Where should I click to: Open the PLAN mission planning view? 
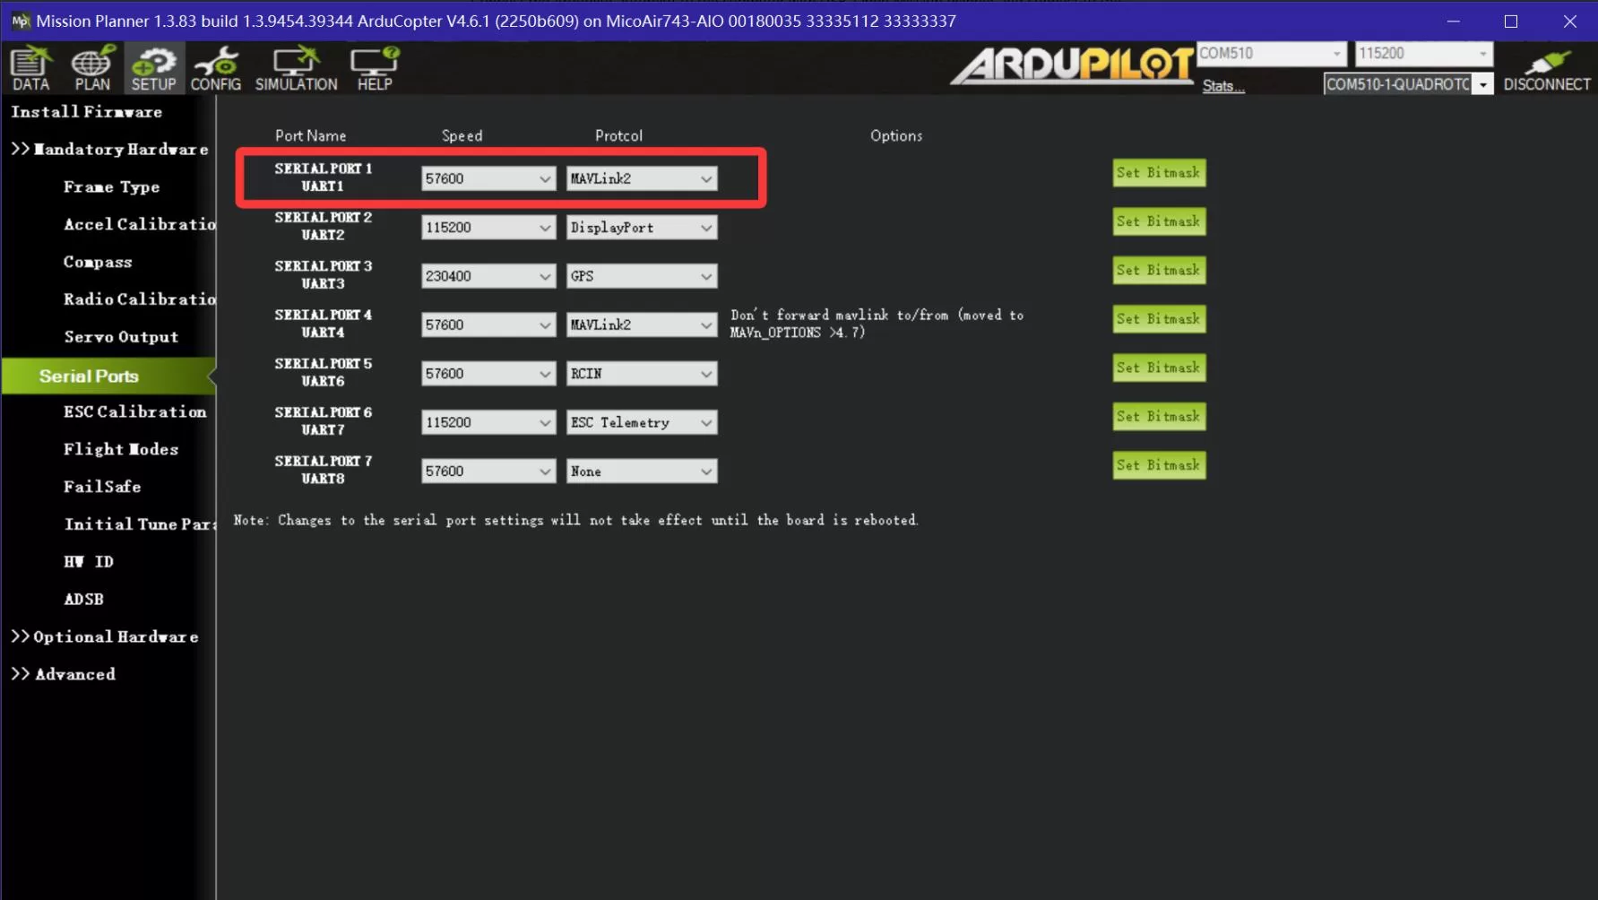[92, 68]
